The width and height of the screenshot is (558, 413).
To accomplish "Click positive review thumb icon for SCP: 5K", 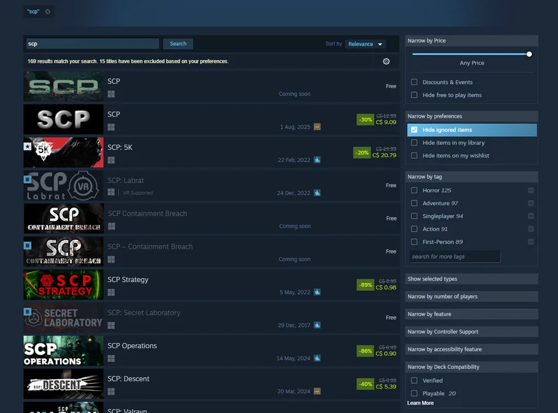I will (x=317, y=160).
